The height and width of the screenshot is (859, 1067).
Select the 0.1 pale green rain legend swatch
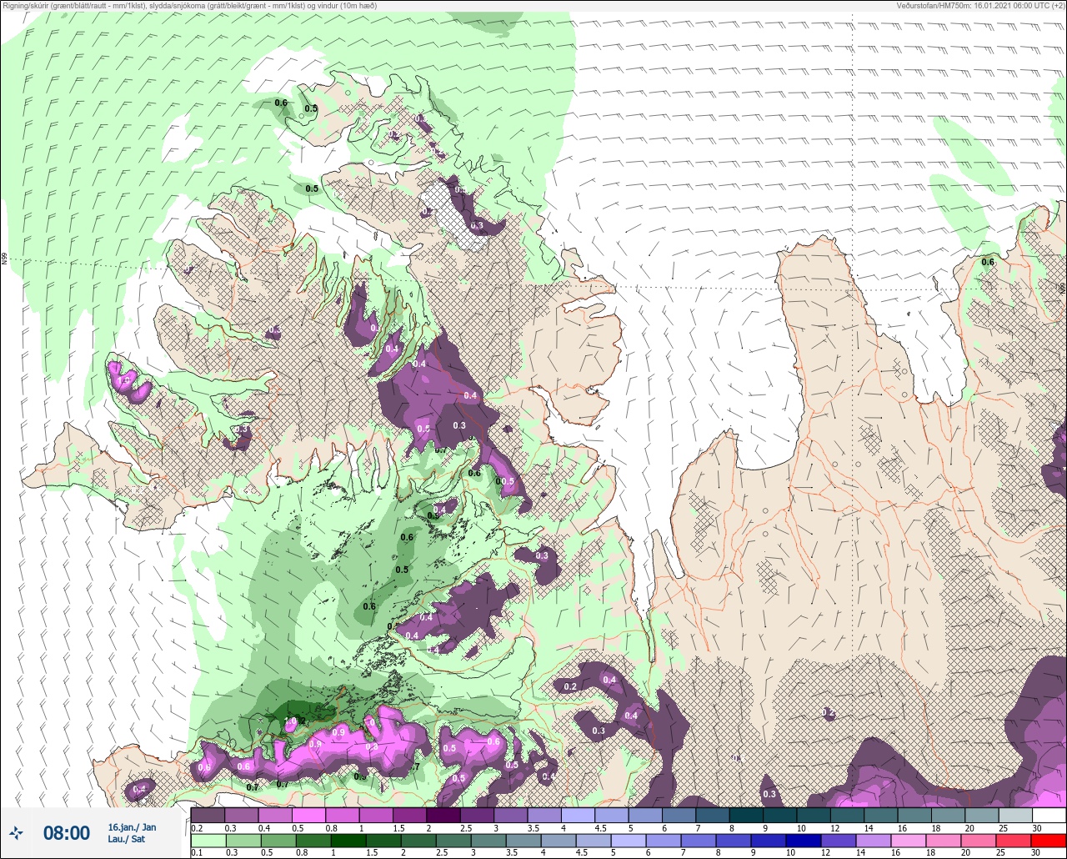[x=208, y=841]
